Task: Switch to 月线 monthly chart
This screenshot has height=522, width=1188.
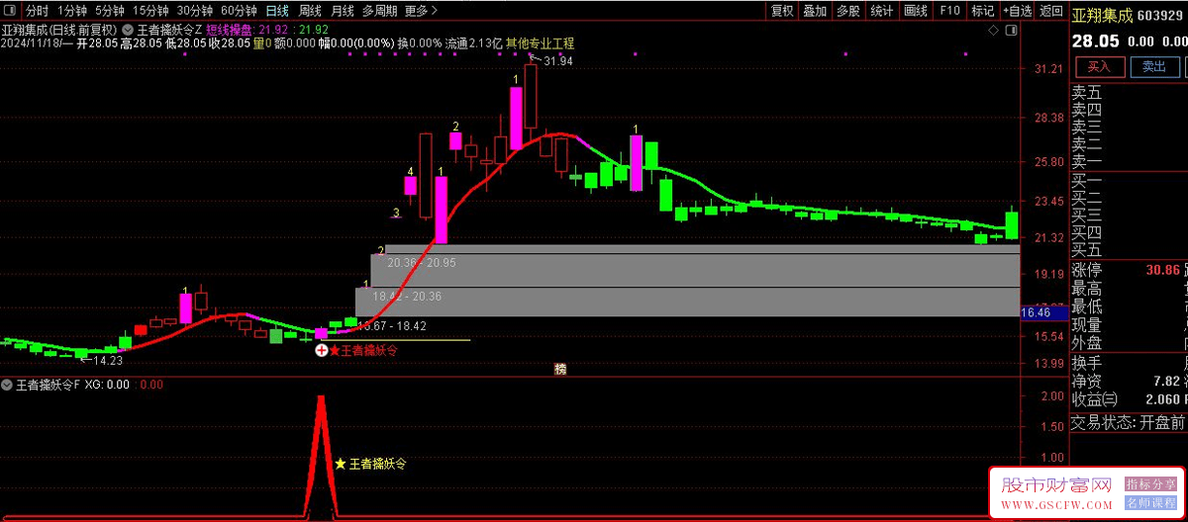Action: point(343,11)
